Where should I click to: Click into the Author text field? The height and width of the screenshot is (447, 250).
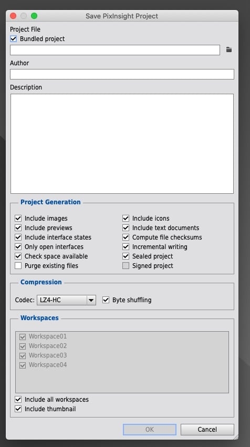[122, 74]
